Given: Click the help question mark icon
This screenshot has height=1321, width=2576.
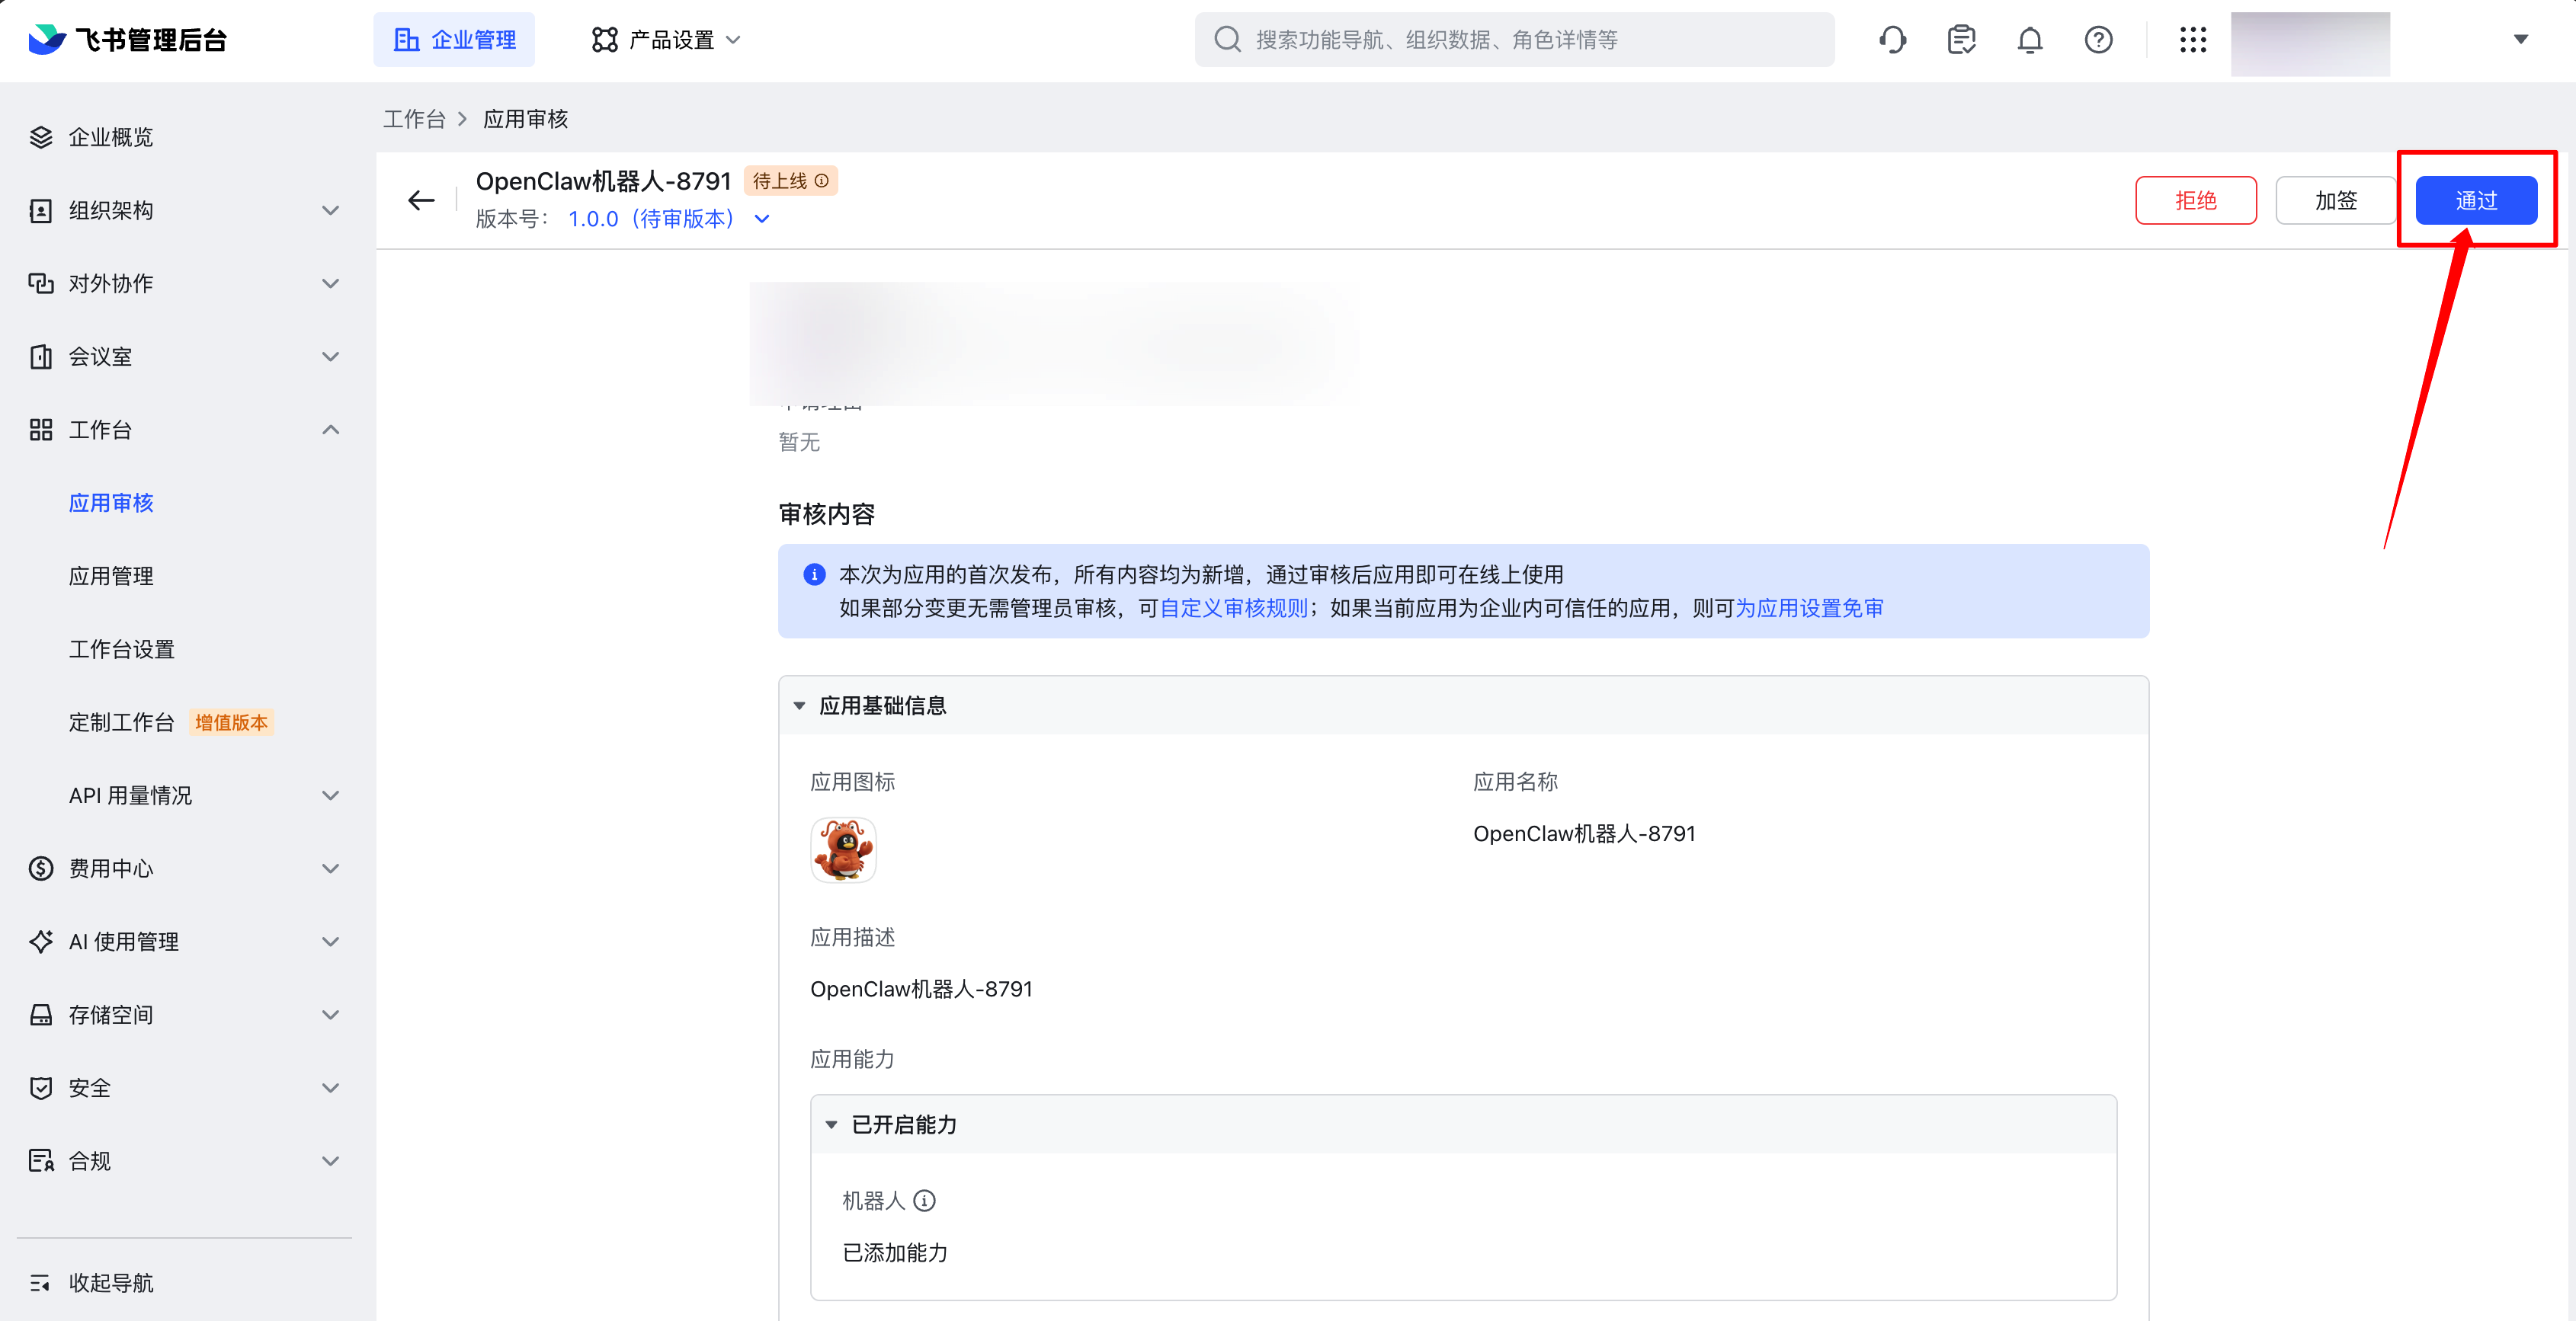Looking at the screenshot, I should coord(2098,39).
